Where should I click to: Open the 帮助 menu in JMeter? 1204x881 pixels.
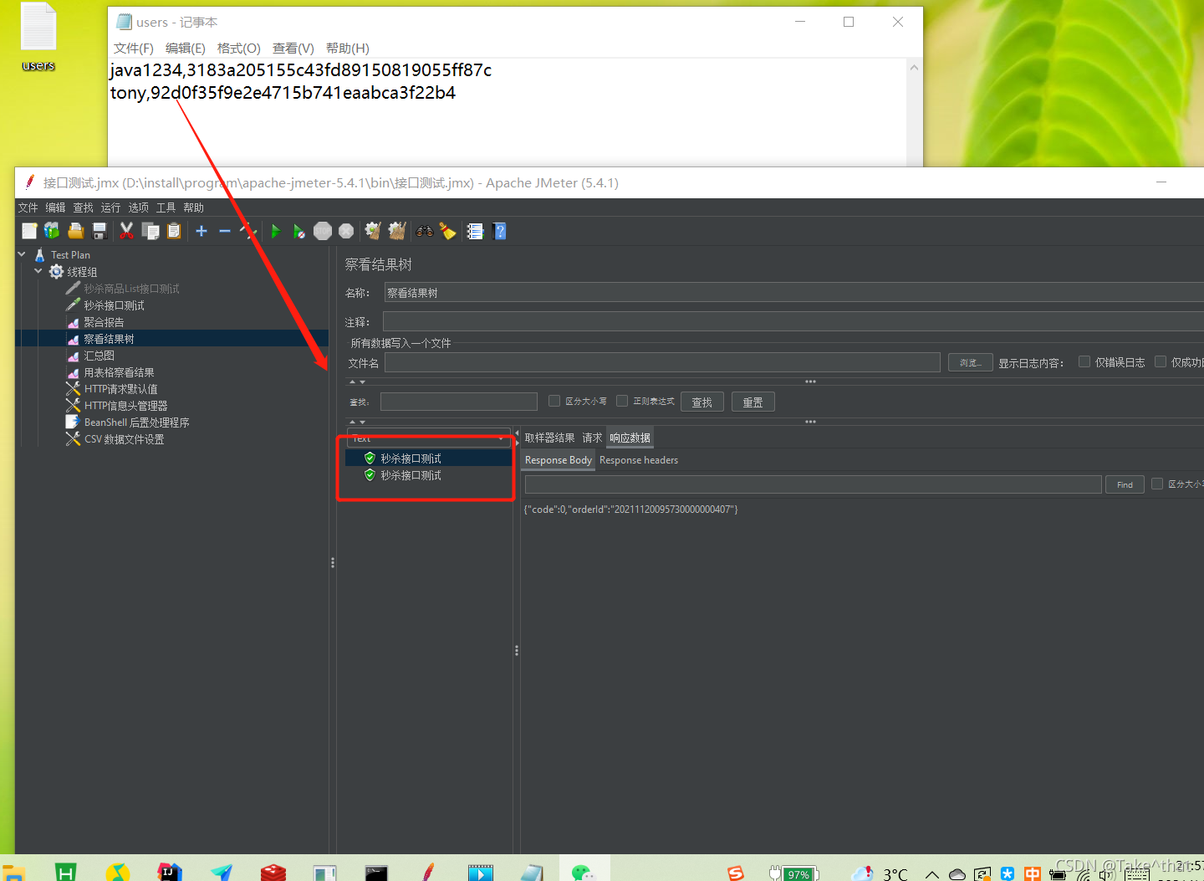[x=194, y=207]
